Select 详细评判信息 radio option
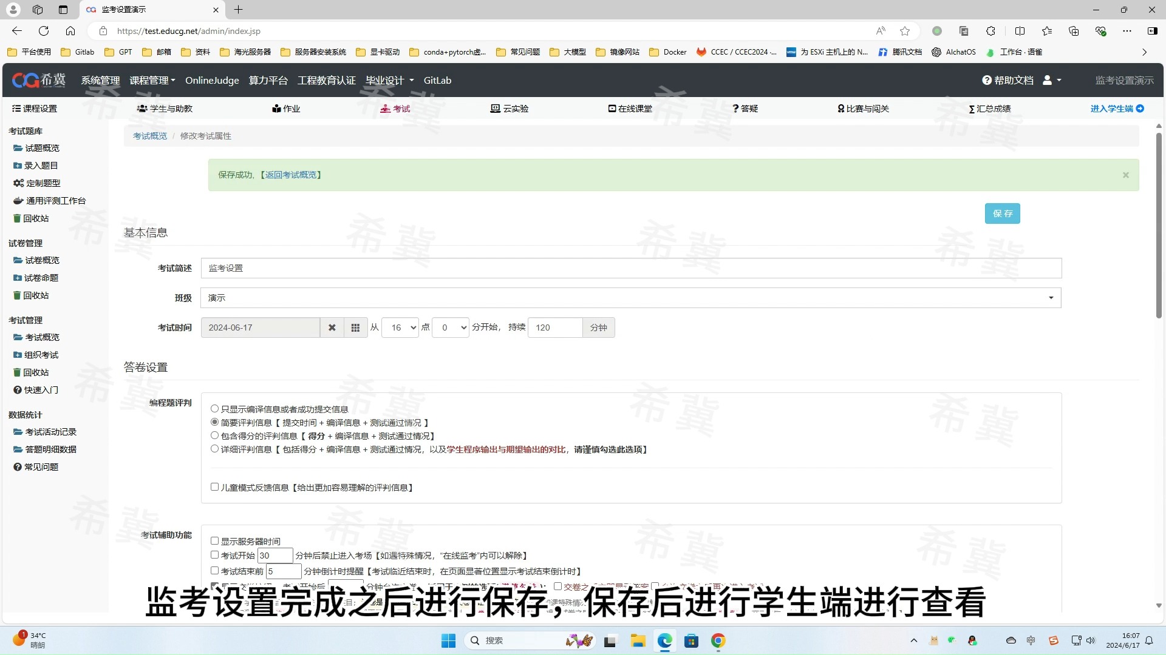This screenshot has height=655, width=1166. pyautogui.click(x=214, y=449)
